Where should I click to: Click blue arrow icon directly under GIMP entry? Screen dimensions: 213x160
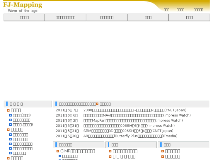[60, 156]
